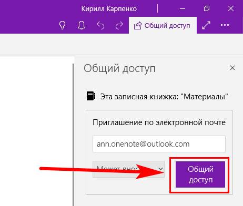Restore down the OneNote window

[207, 8]
